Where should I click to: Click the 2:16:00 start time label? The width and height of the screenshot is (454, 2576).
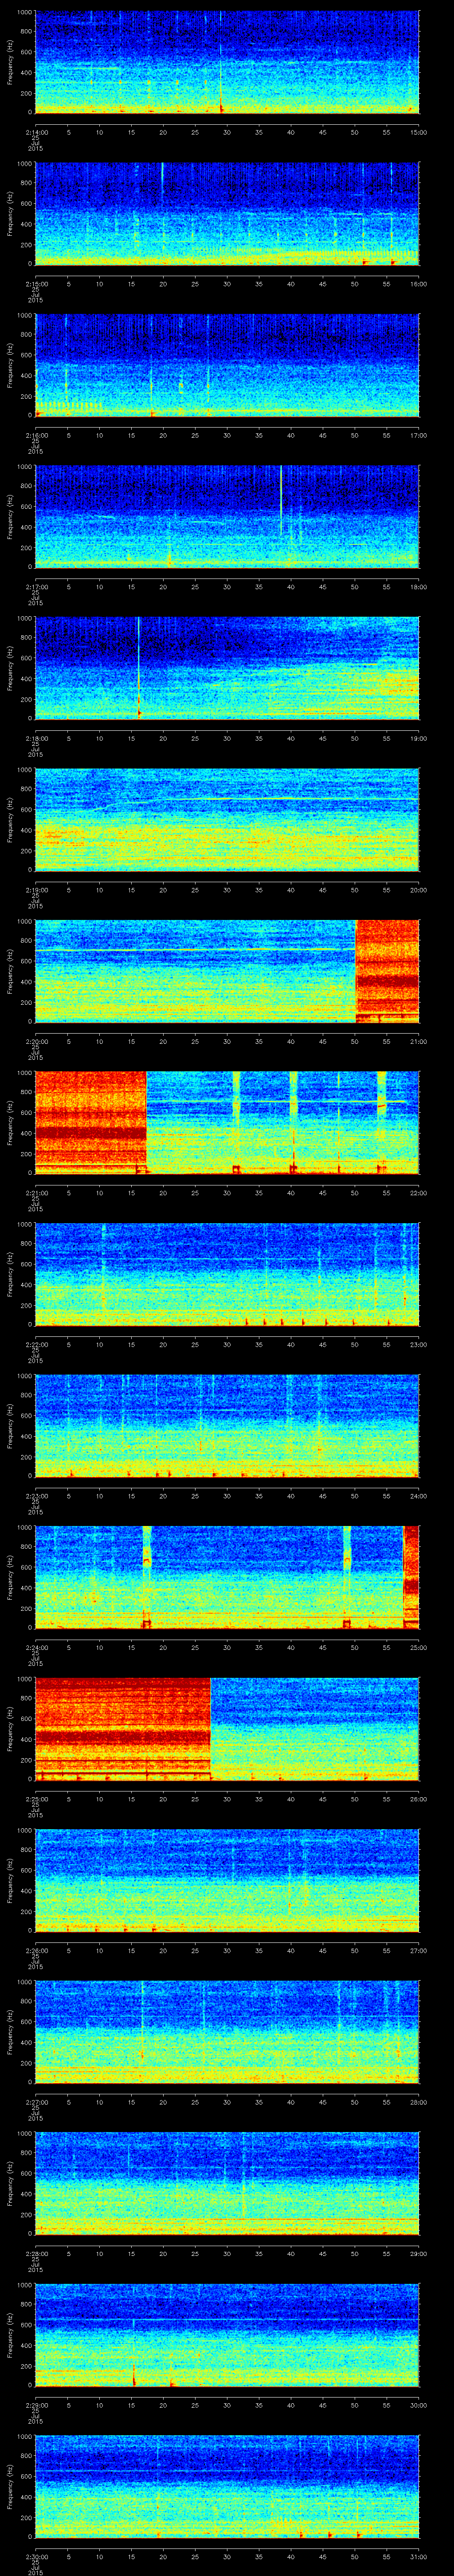(x=35, y=435)
